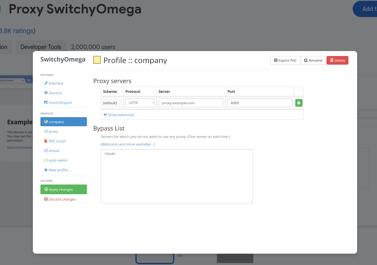Viewport: 377px width, 265px height.
Task: Create a New profile
Action: [58, 170]
